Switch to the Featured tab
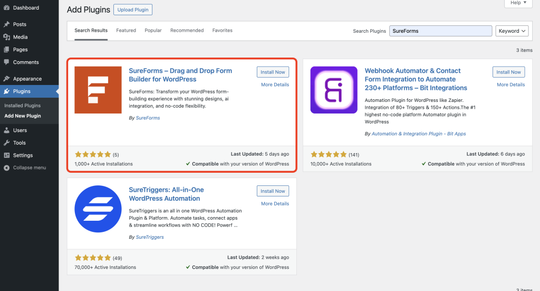The height and width of the screenshot is (291, 540). [x=126, y=30]
